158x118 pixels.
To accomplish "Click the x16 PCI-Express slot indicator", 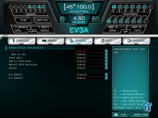I will click(114, 7).
